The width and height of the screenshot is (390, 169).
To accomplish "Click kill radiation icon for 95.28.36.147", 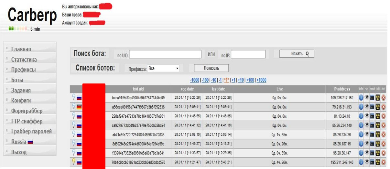I will (378, 153).
